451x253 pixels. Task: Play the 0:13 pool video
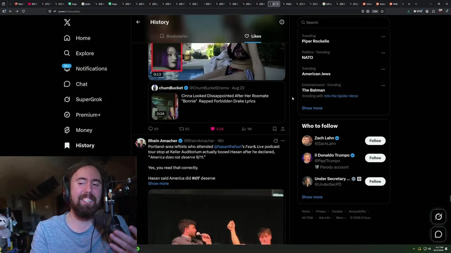click(x=217, y=61)
